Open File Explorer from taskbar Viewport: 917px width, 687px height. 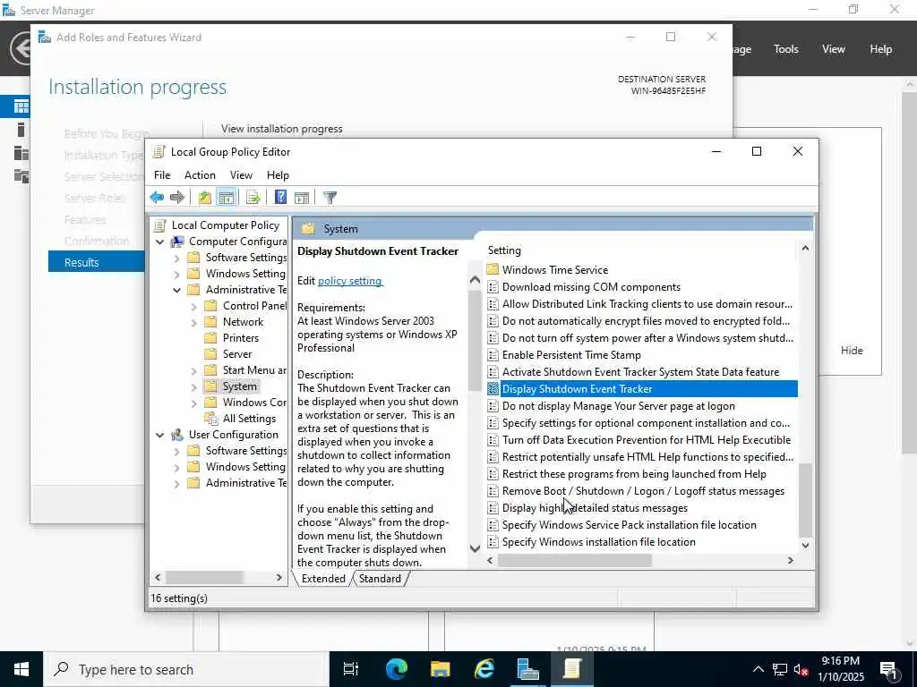[440, 669]
